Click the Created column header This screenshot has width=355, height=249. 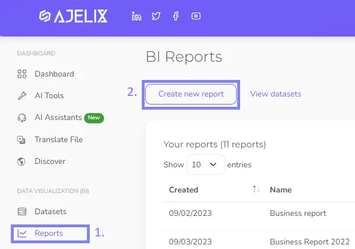click(184, 190)
